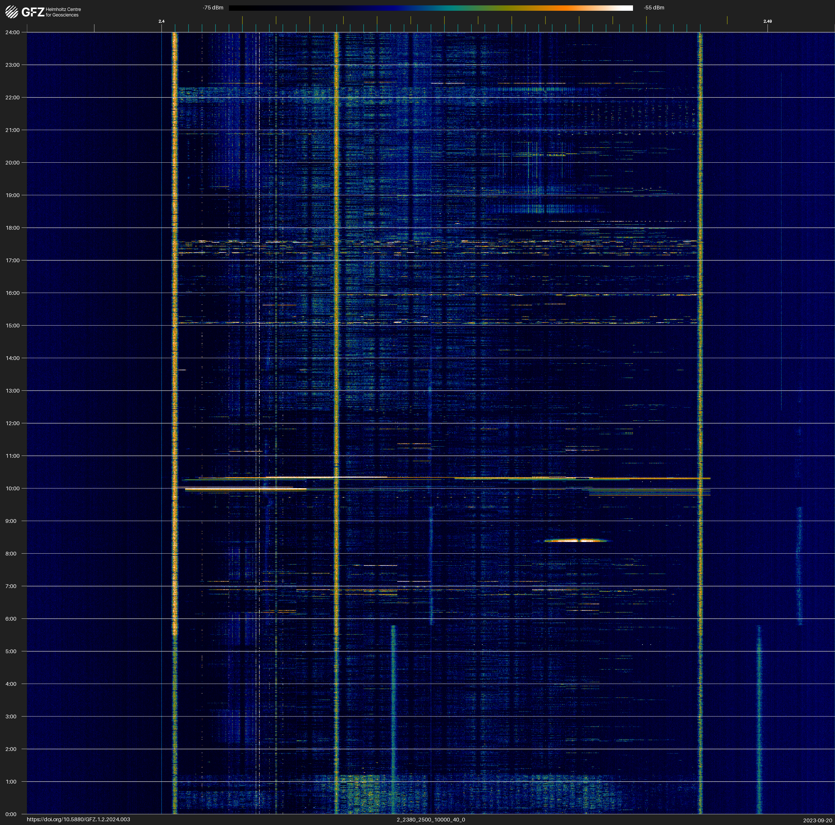Click the -75 dBm scale label

click(x=213, y=8)
